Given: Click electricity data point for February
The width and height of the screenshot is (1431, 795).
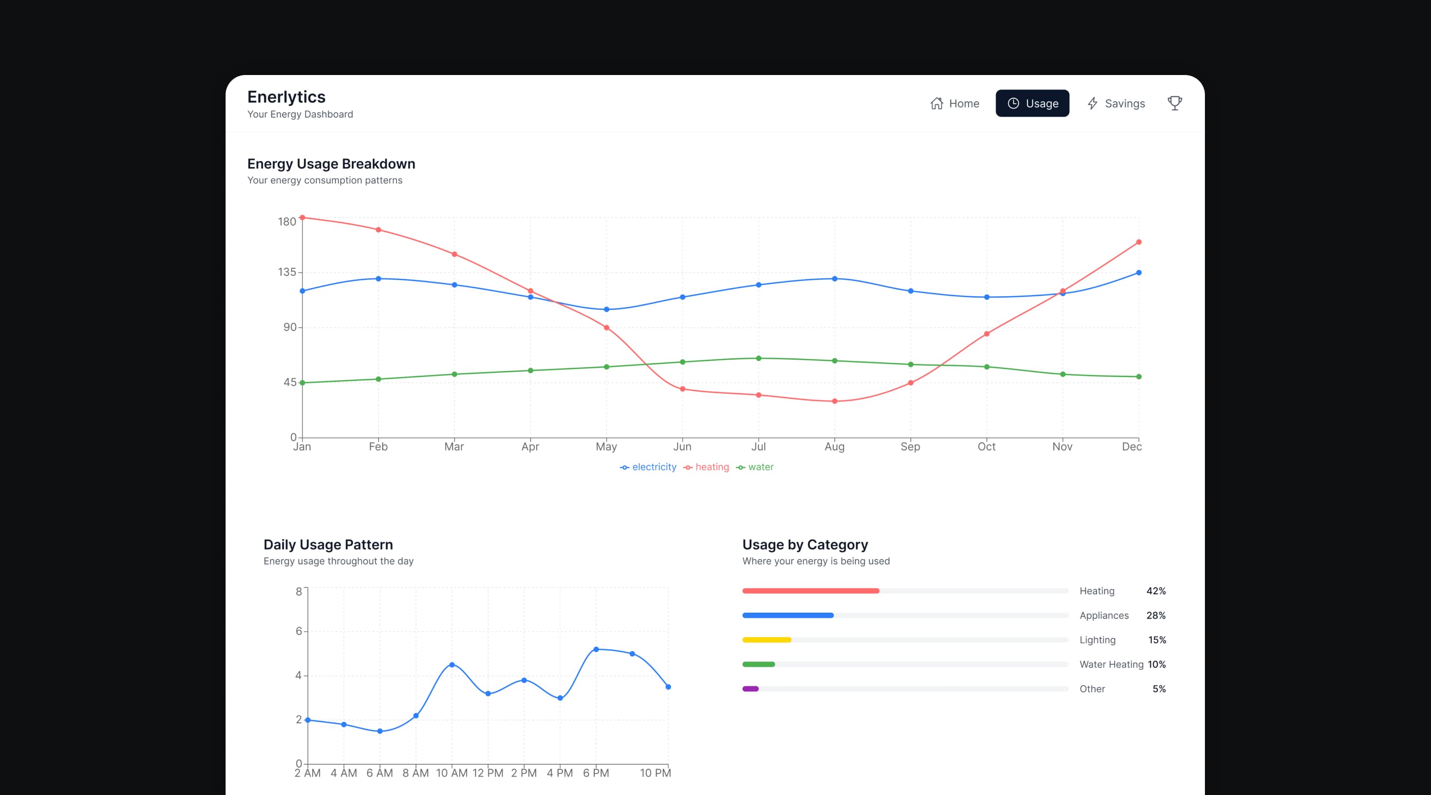Looking at the screenshot, I should 378,279.
